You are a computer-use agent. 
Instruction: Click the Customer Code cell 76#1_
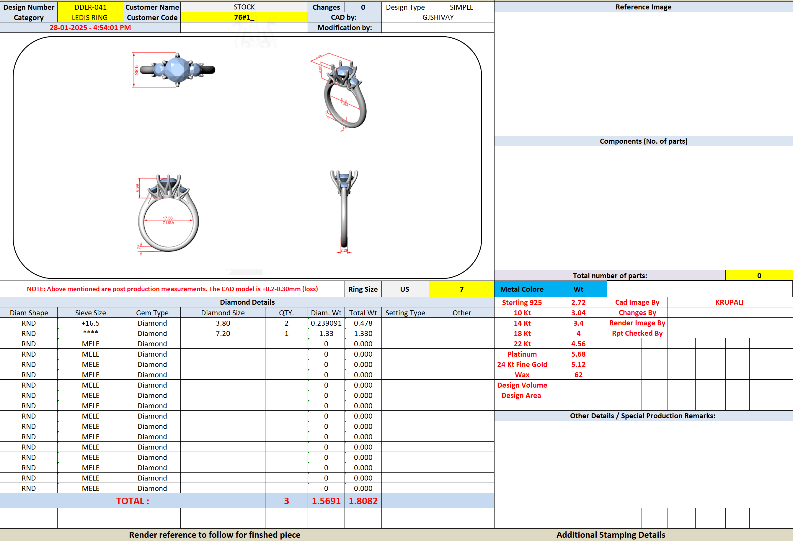click(244, 17)
